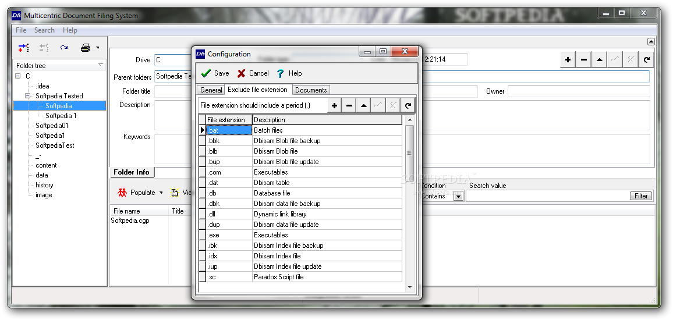This screenshot has height=320, width=673.
Task: Click into the Search value field
Action: (x=547, y=196)
